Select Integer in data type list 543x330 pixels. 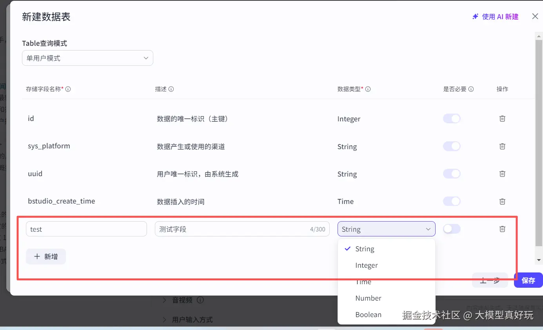point(386,265)
